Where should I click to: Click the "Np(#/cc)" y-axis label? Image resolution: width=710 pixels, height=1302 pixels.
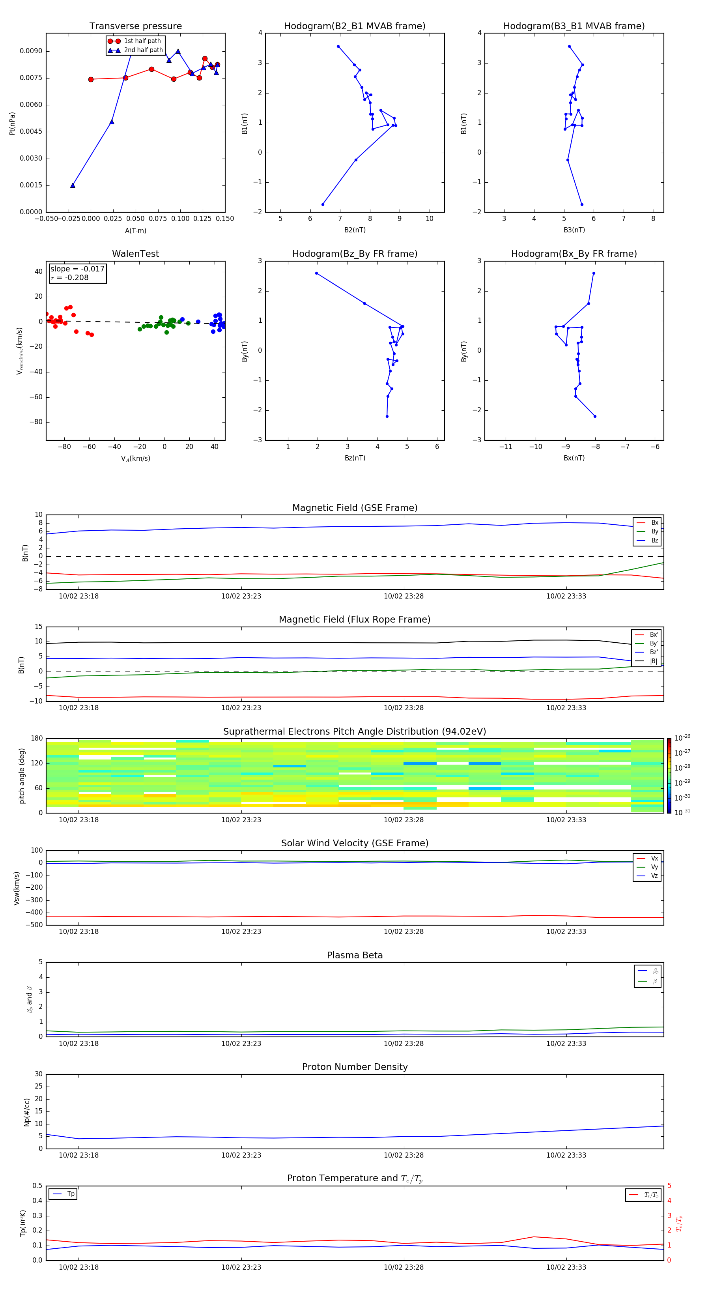pos(27,1112)
